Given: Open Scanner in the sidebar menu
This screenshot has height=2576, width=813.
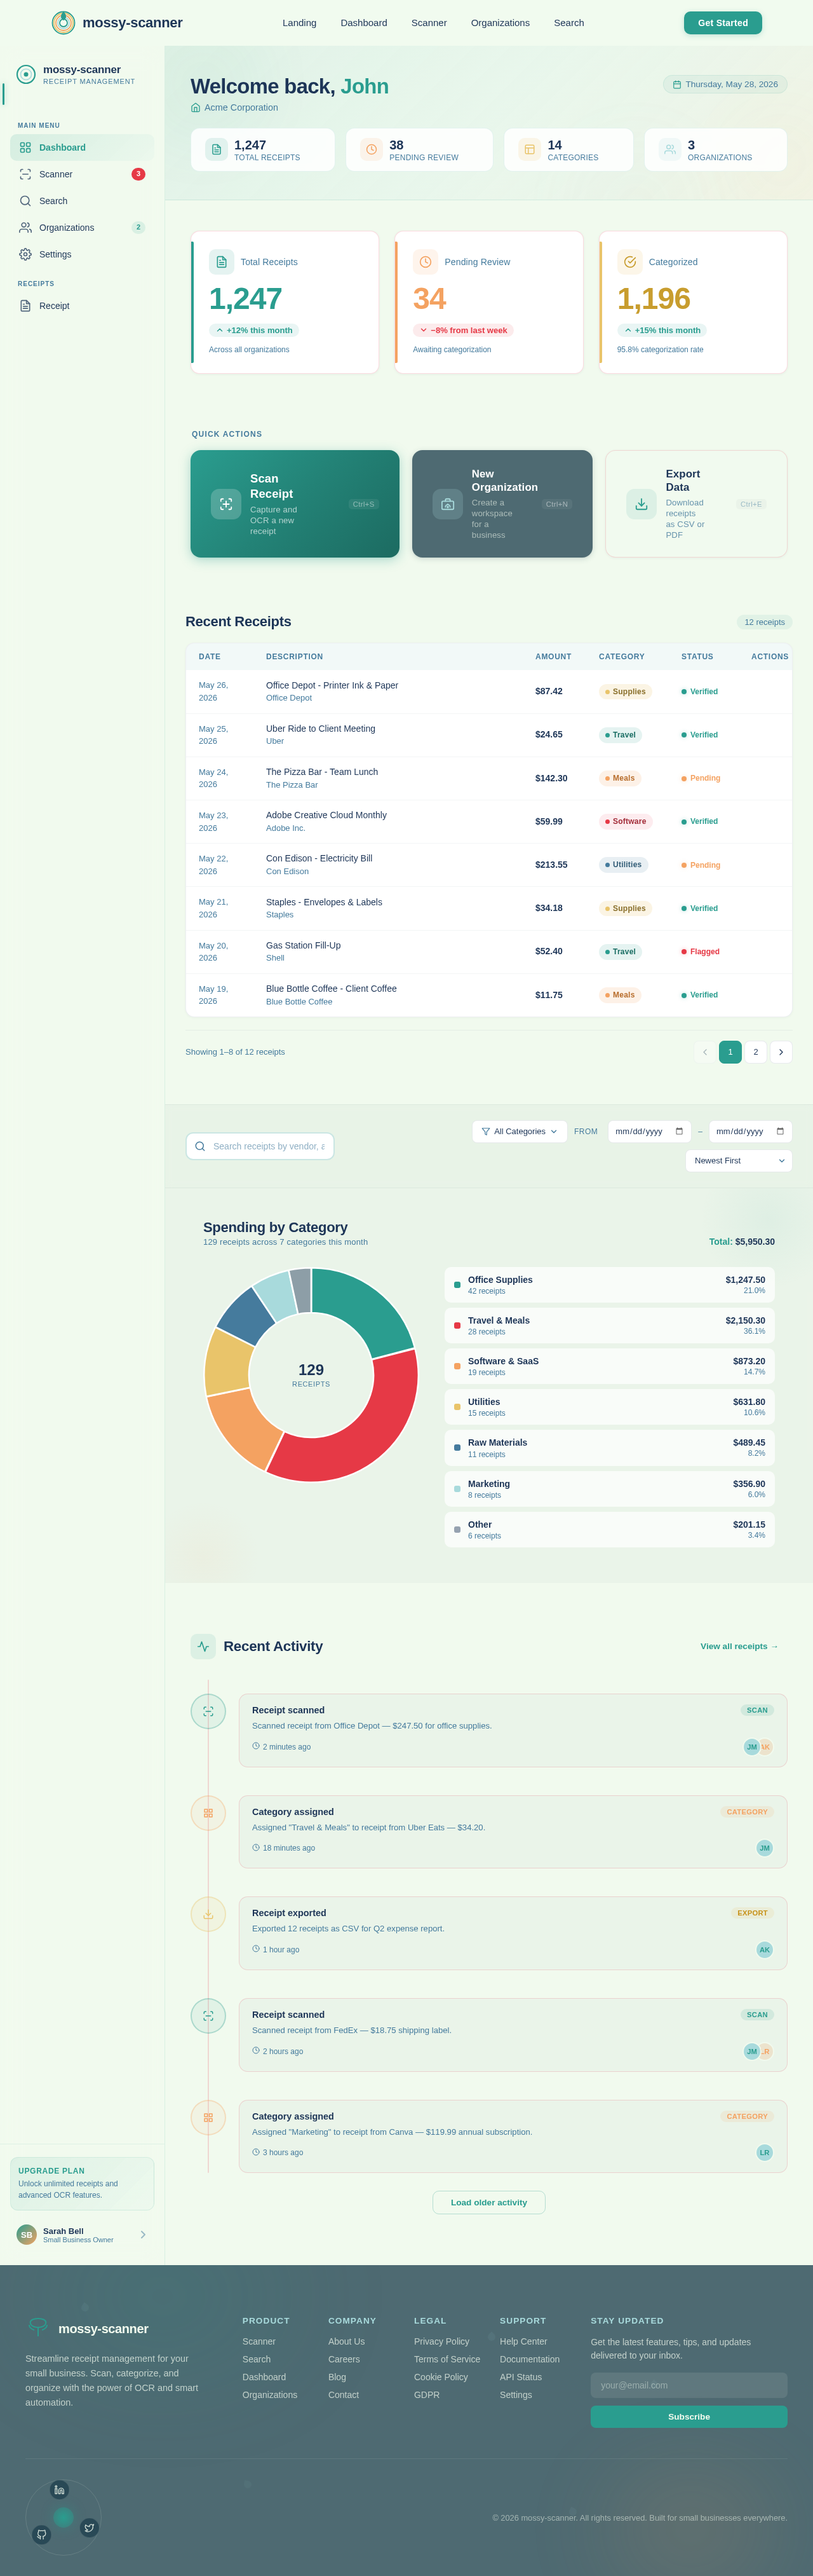Looking at the screenshot, I should point(82,174).
